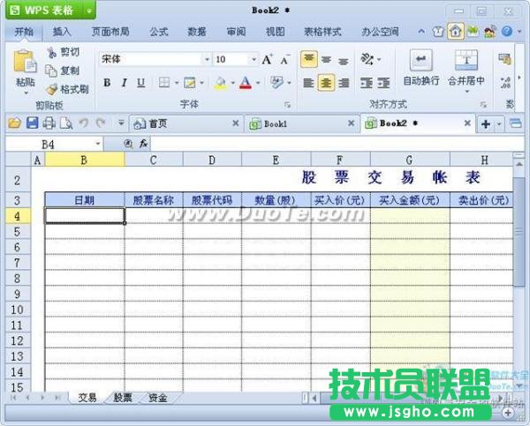Toggle Italic formatting
Viewport: 530px width, 426px height.
click(124, 83)
